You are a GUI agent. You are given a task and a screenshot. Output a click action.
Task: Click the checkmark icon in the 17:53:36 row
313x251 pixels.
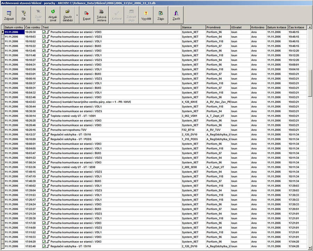point(44,167)
